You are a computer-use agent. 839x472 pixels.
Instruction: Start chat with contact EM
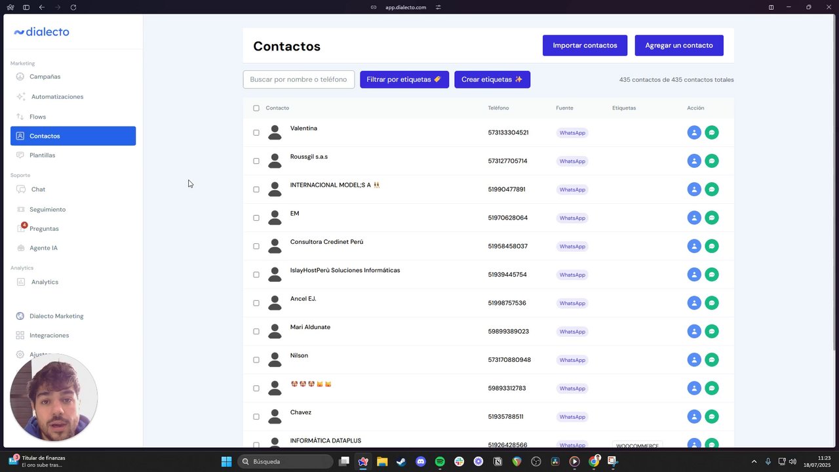click(712, 218)
